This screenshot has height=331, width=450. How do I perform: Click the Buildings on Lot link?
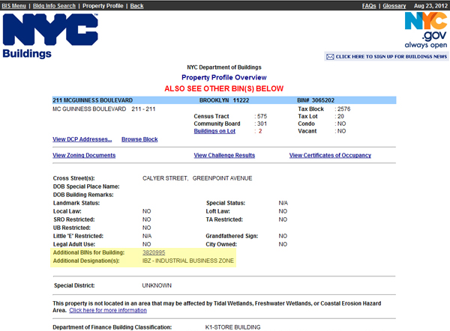tap(215, 131)
